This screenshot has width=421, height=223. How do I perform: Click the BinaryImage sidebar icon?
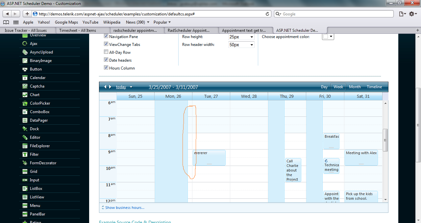25,61
